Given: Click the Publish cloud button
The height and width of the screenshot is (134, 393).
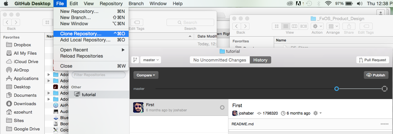Looking at the screenshot, I should [x=376, y=75].
